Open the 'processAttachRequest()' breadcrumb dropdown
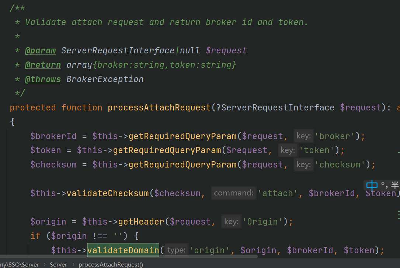 [x=110, y=264]
